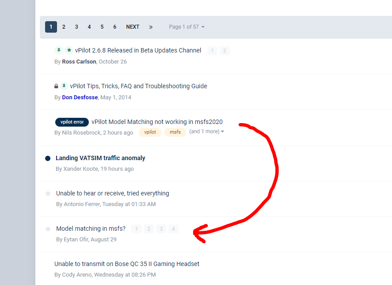Click the pinned icon on vPilot 2.6.8 topic

tap(59, 50)
